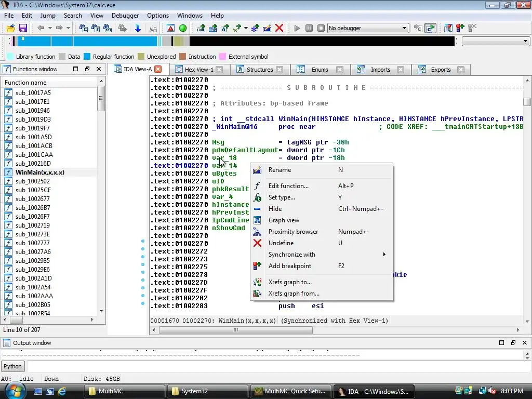The height and width of the screenshot is (399, 532).
Task: Open the Jump menu
Action: point(48,16)
